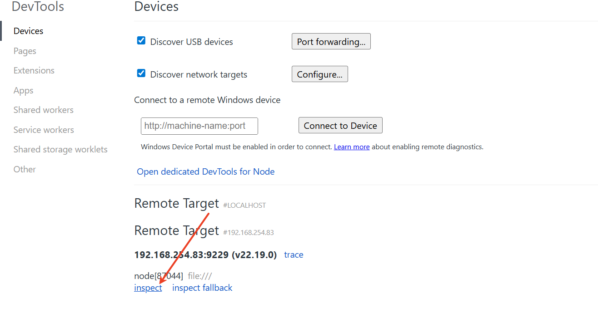Image resolution: width=598 pixels, height=313 pixels.
Task: Open Shared storage worklets section
Action: [x=60, y=150]
